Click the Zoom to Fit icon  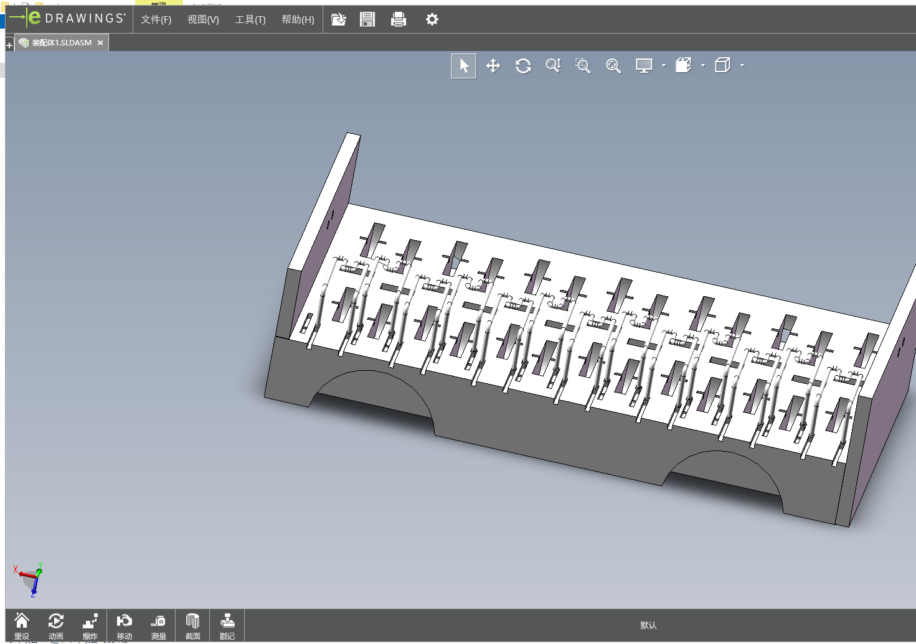coord(613,66)
